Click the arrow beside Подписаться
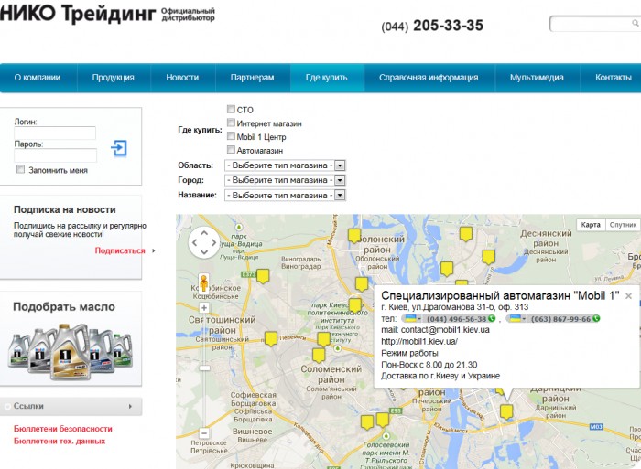 pyautogui.click(x=154, y=250)
